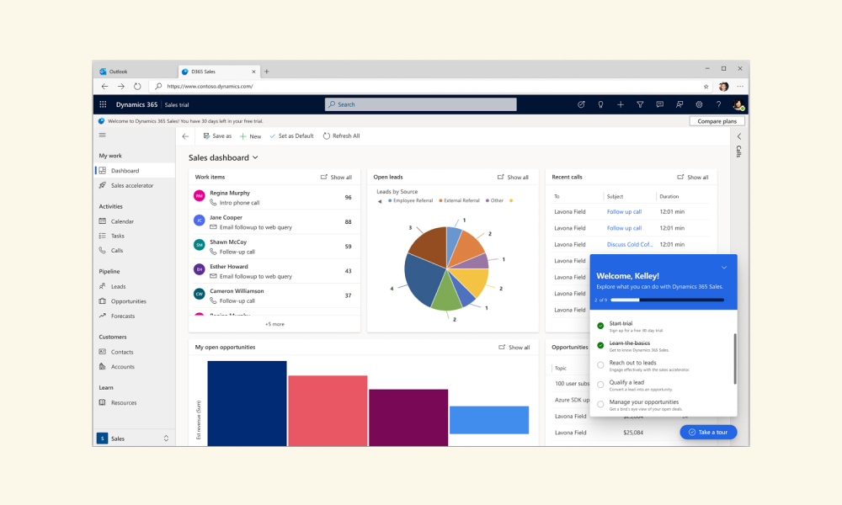842x505 pixels.
Task: Click the dark navy opportunities bar
Action: (247, 403)
